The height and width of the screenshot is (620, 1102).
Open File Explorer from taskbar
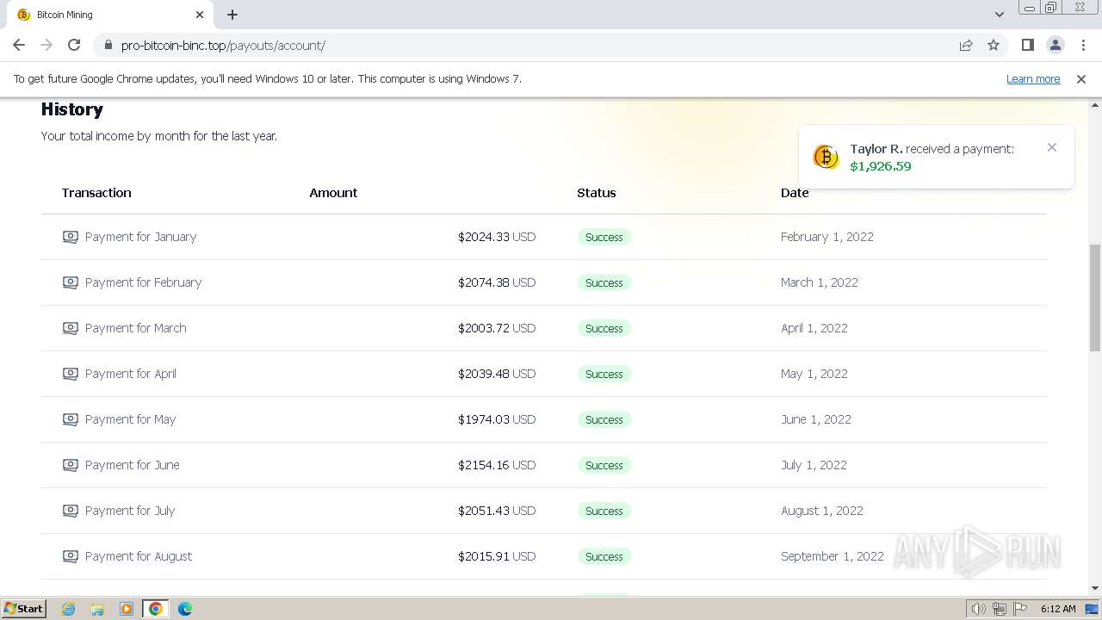[97, 609]
